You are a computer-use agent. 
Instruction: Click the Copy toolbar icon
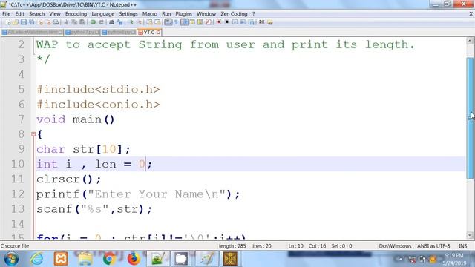tap(74, 22)
